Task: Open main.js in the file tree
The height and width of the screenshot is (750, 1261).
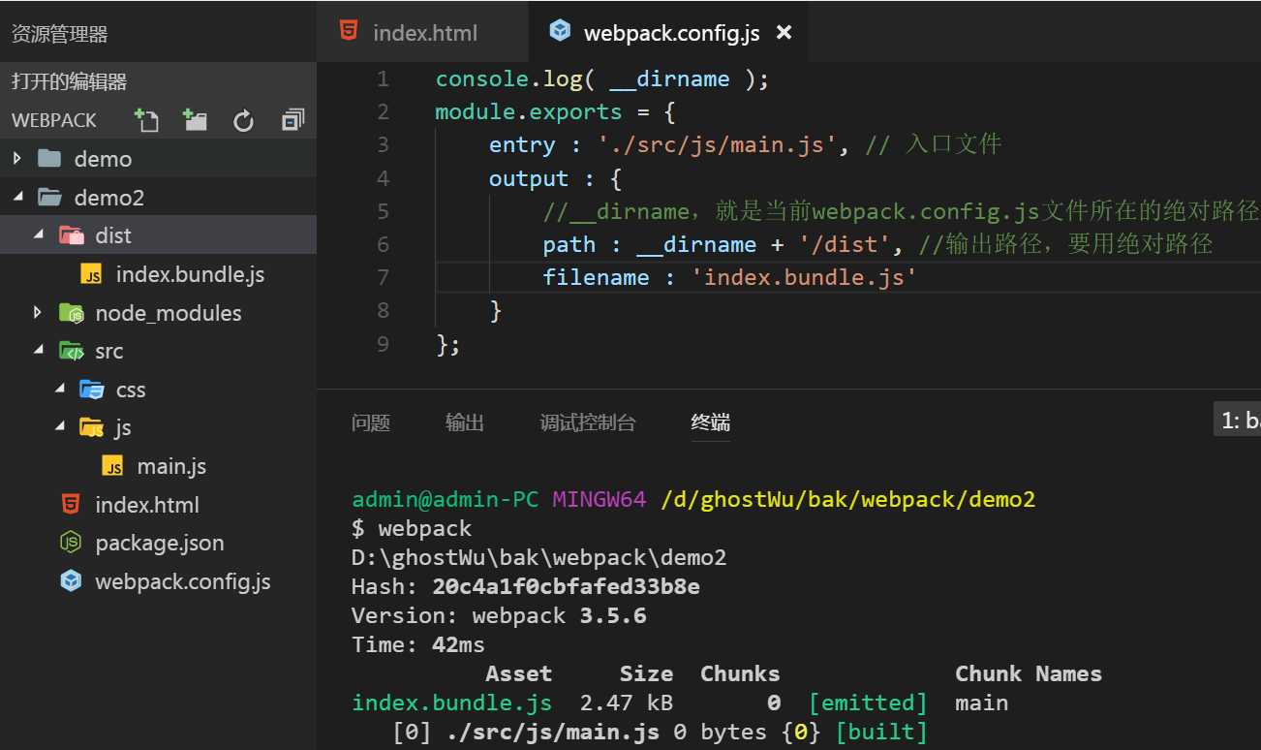Action: (171, 466)
